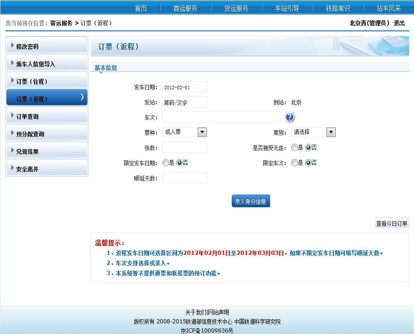
Task: Open the 票种 dropdown arrow
Action: pos(202,132)
